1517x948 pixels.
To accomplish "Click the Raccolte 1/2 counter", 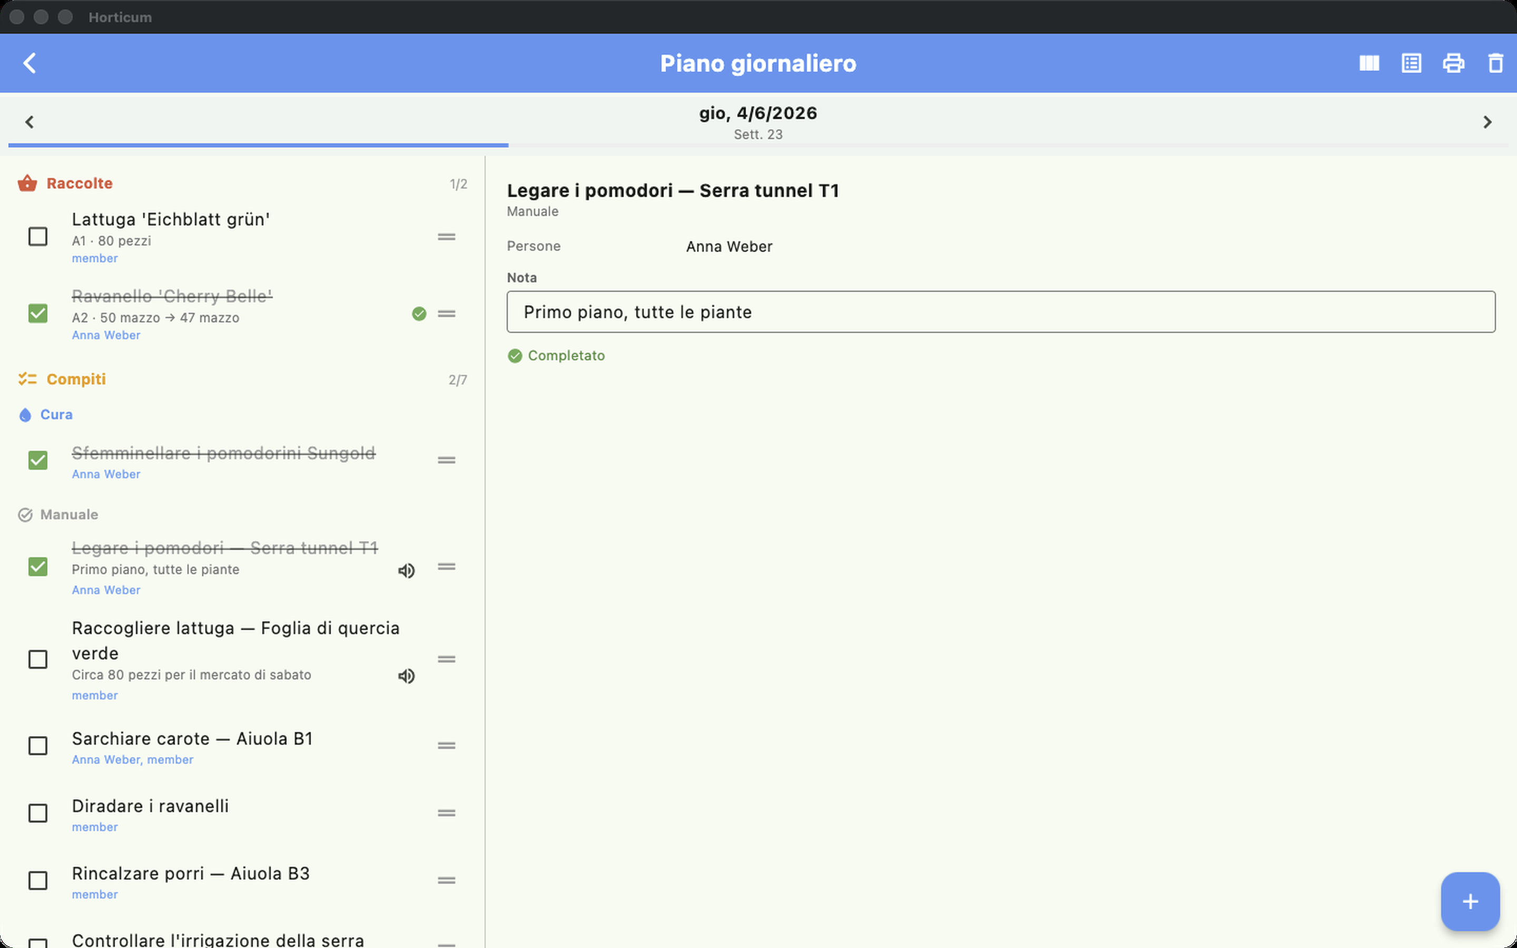I will pos(458,184).
